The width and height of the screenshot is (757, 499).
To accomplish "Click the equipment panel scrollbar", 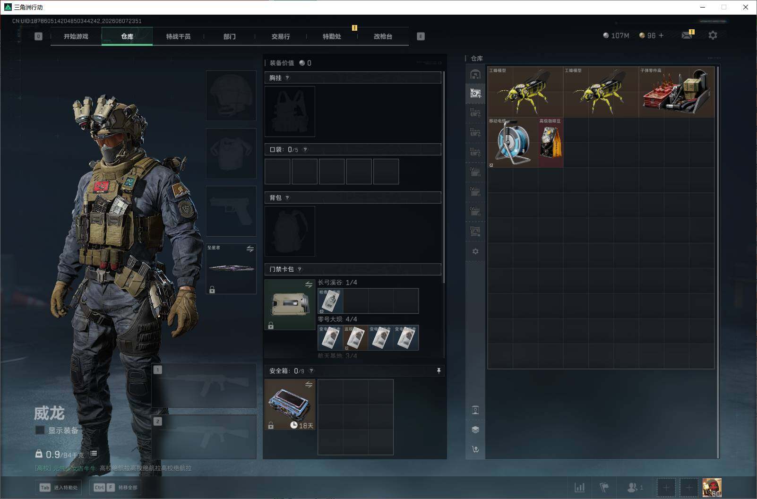I will pos(443,177).
